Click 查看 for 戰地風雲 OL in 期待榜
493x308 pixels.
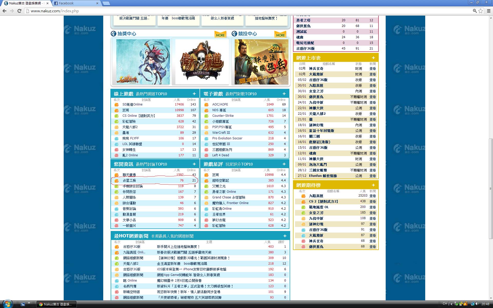373,207
